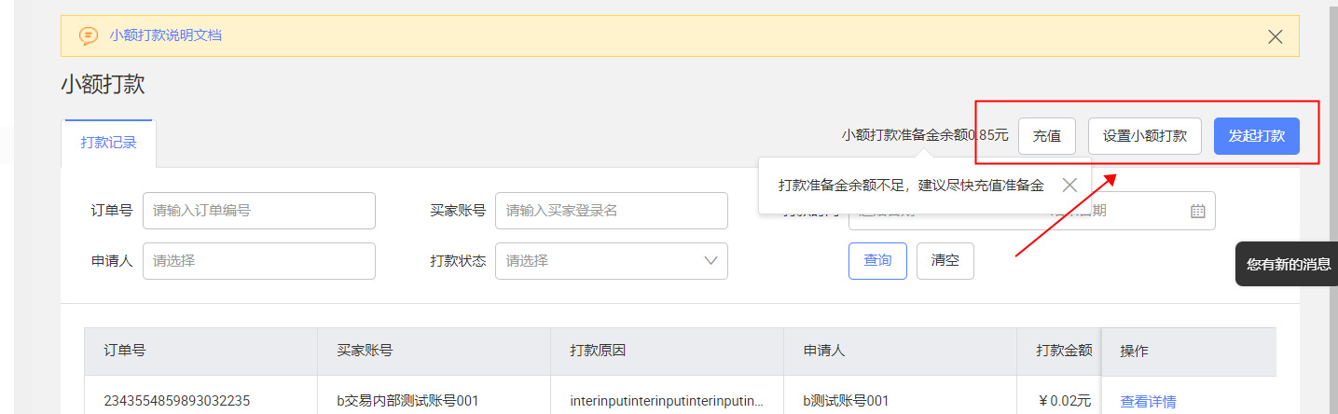Click the 查询 button
Image resolution: width=1338 pixels, height=414 pixels.
pyautogui.click(x=876, y=261)
